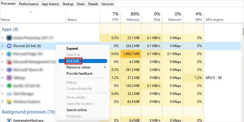The width and height of the screenshot is (244, 122).
Task: Choose Search online in the context menu
Action: point(76,110)
